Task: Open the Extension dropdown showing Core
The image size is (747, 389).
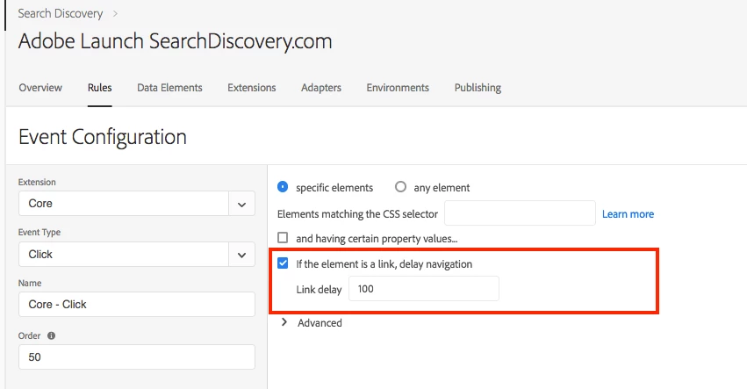Action: click(x=137, y=204)
